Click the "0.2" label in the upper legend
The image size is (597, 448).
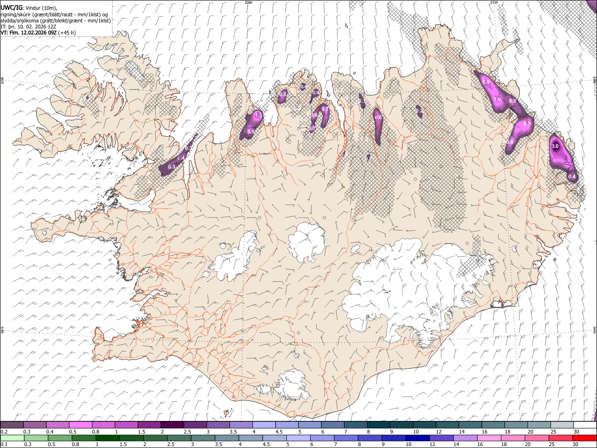click(3, 432)
